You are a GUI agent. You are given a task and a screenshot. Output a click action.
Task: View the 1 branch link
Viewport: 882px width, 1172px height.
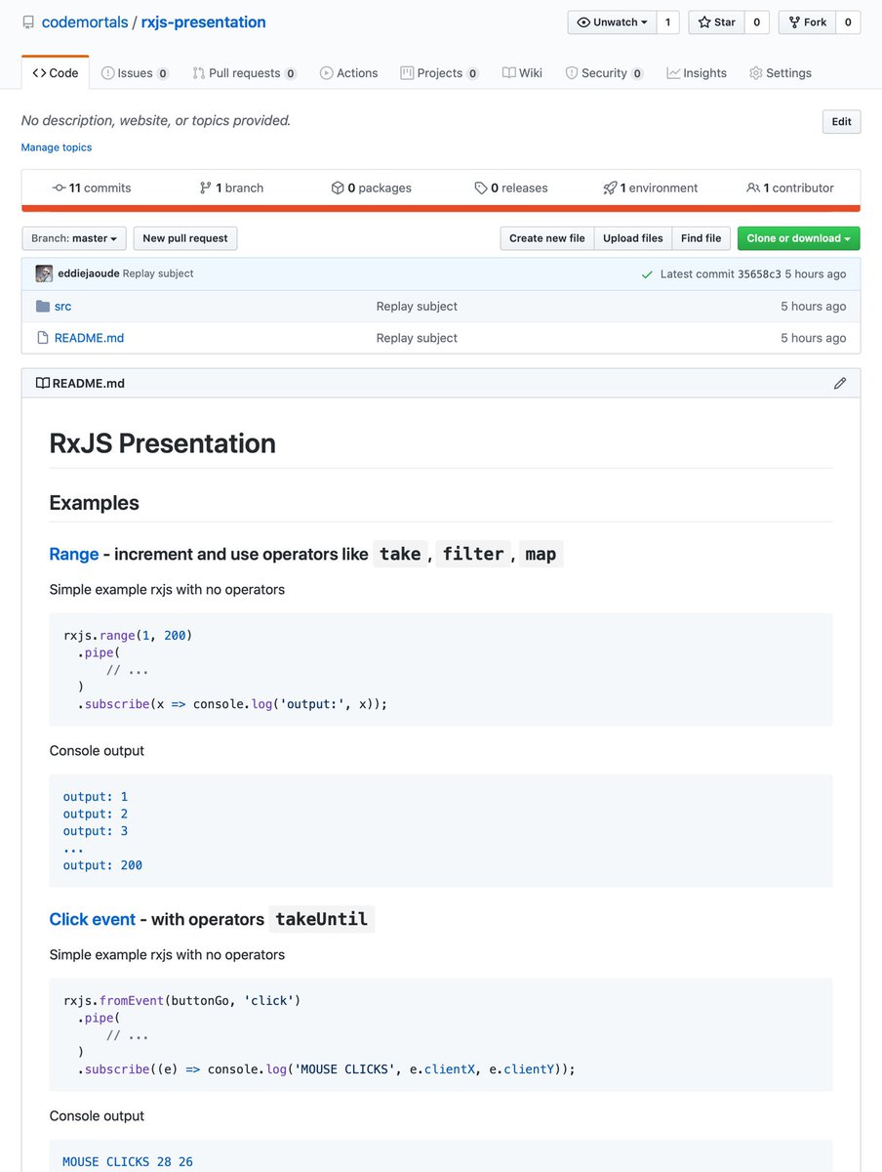231,188
